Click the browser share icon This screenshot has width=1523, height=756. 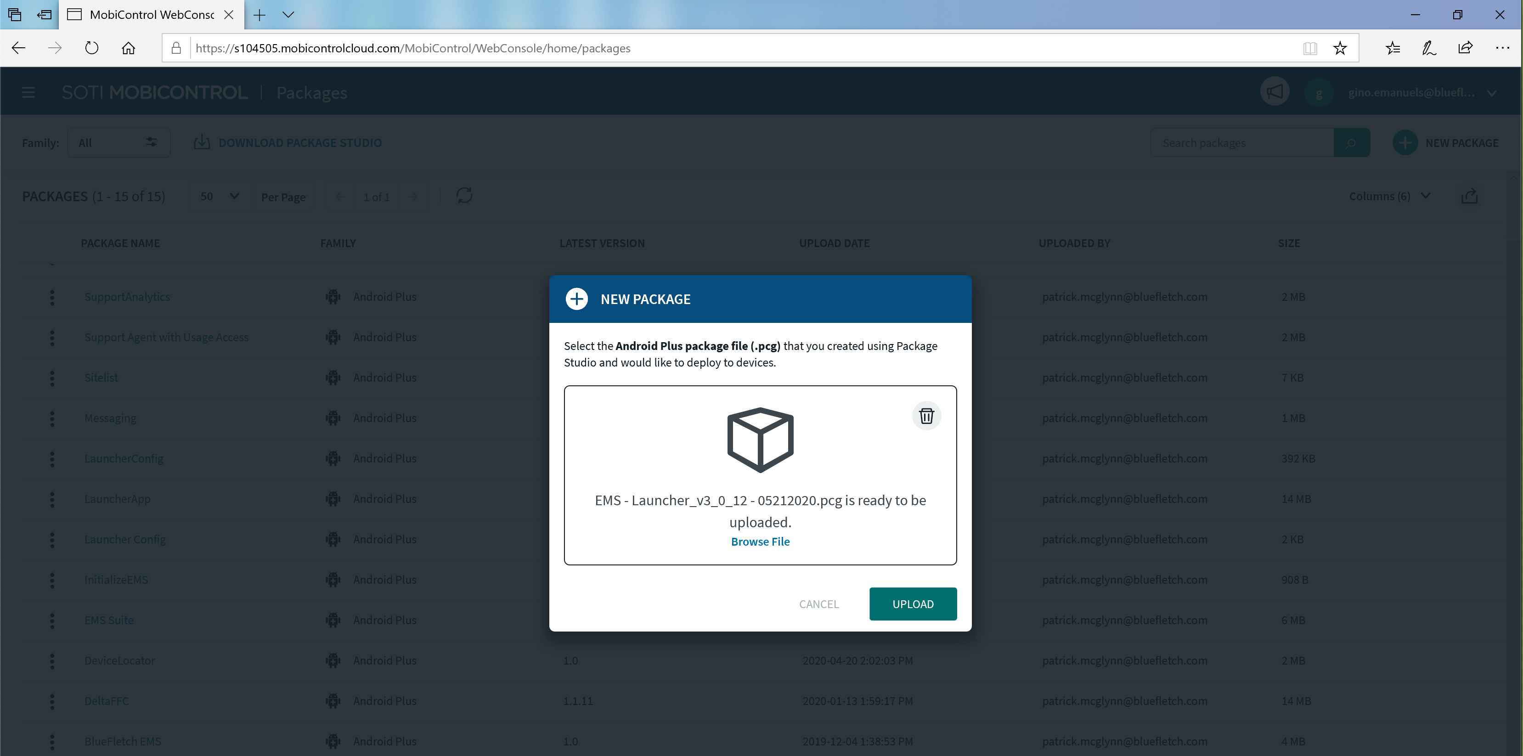click(1465, 48)
